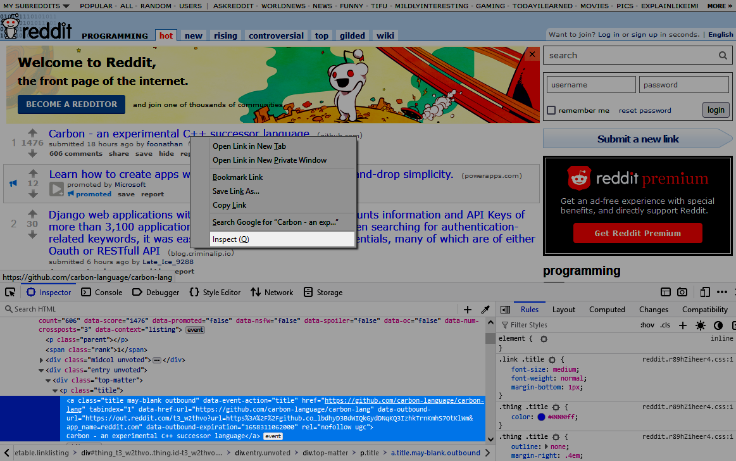The image size is (736, 461).
Task: Focus the Filter Styles field
Action: click(568, 325)
